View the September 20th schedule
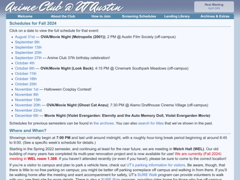240x180 pixels. 28,52
